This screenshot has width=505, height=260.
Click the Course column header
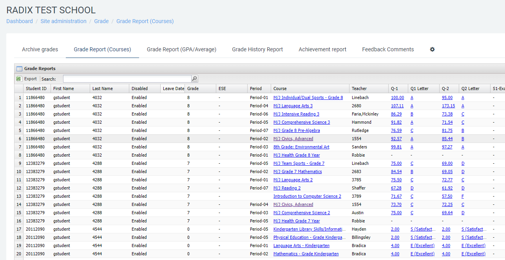(280, 88)
